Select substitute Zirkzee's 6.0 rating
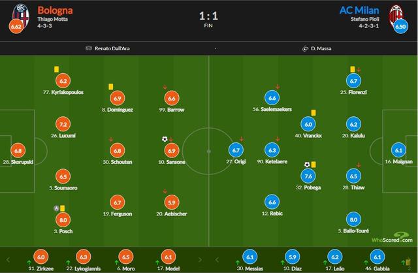418x273 pixels. [41, 257]
